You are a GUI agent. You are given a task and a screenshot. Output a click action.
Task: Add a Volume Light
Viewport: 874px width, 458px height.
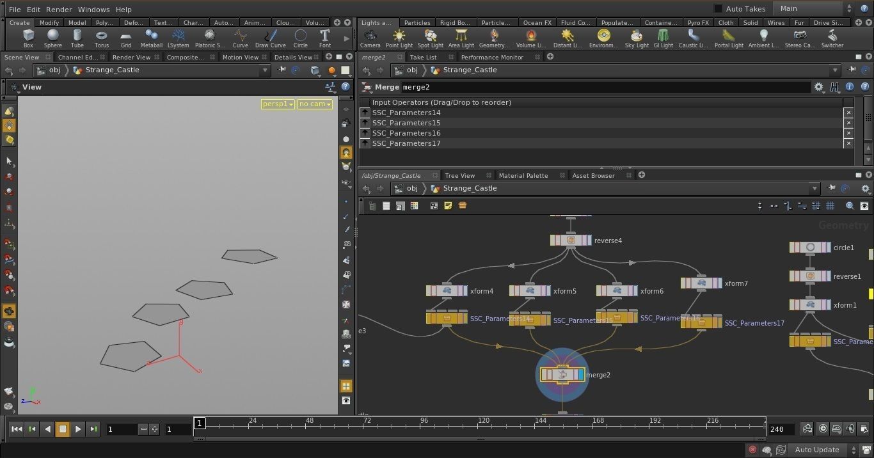(x=530, y=38)
